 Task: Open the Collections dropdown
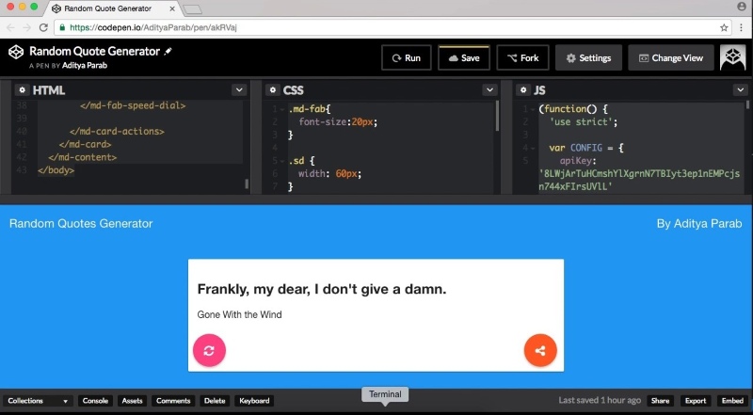point(37,401)
